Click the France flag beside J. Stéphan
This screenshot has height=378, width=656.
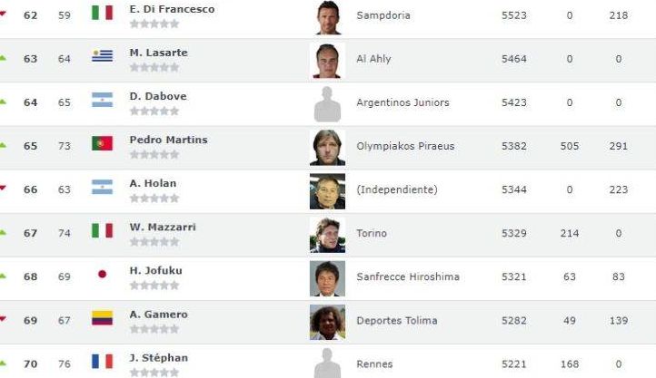click(102, 361)
